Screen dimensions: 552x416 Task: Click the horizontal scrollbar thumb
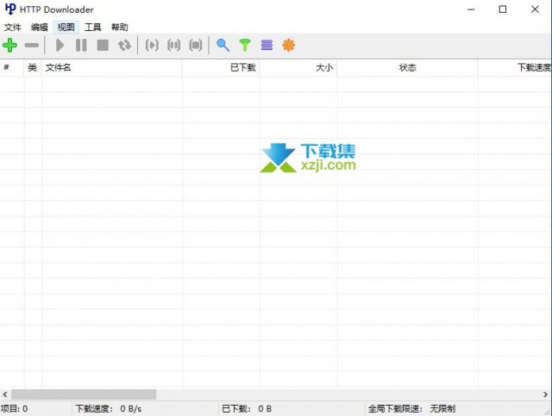tap(84, 394)
